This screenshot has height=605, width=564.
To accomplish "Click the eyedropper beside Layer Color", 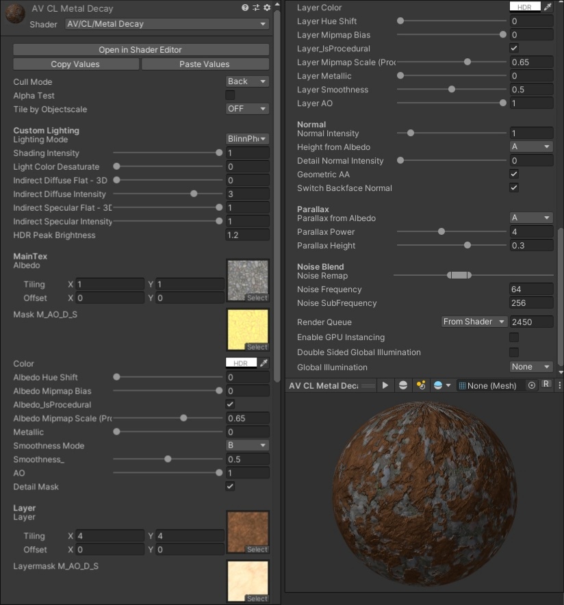I will click(x=546, y=7).
